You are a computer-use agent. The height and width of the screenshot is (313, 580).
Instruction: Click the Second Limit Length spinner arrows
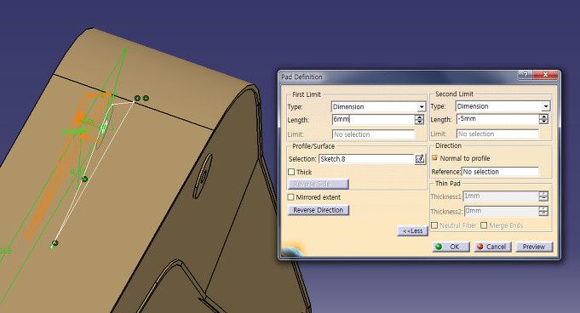[543, 119]
